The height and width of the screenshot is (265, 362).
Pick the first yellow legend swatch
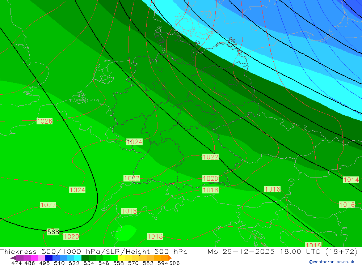[121, 258]
